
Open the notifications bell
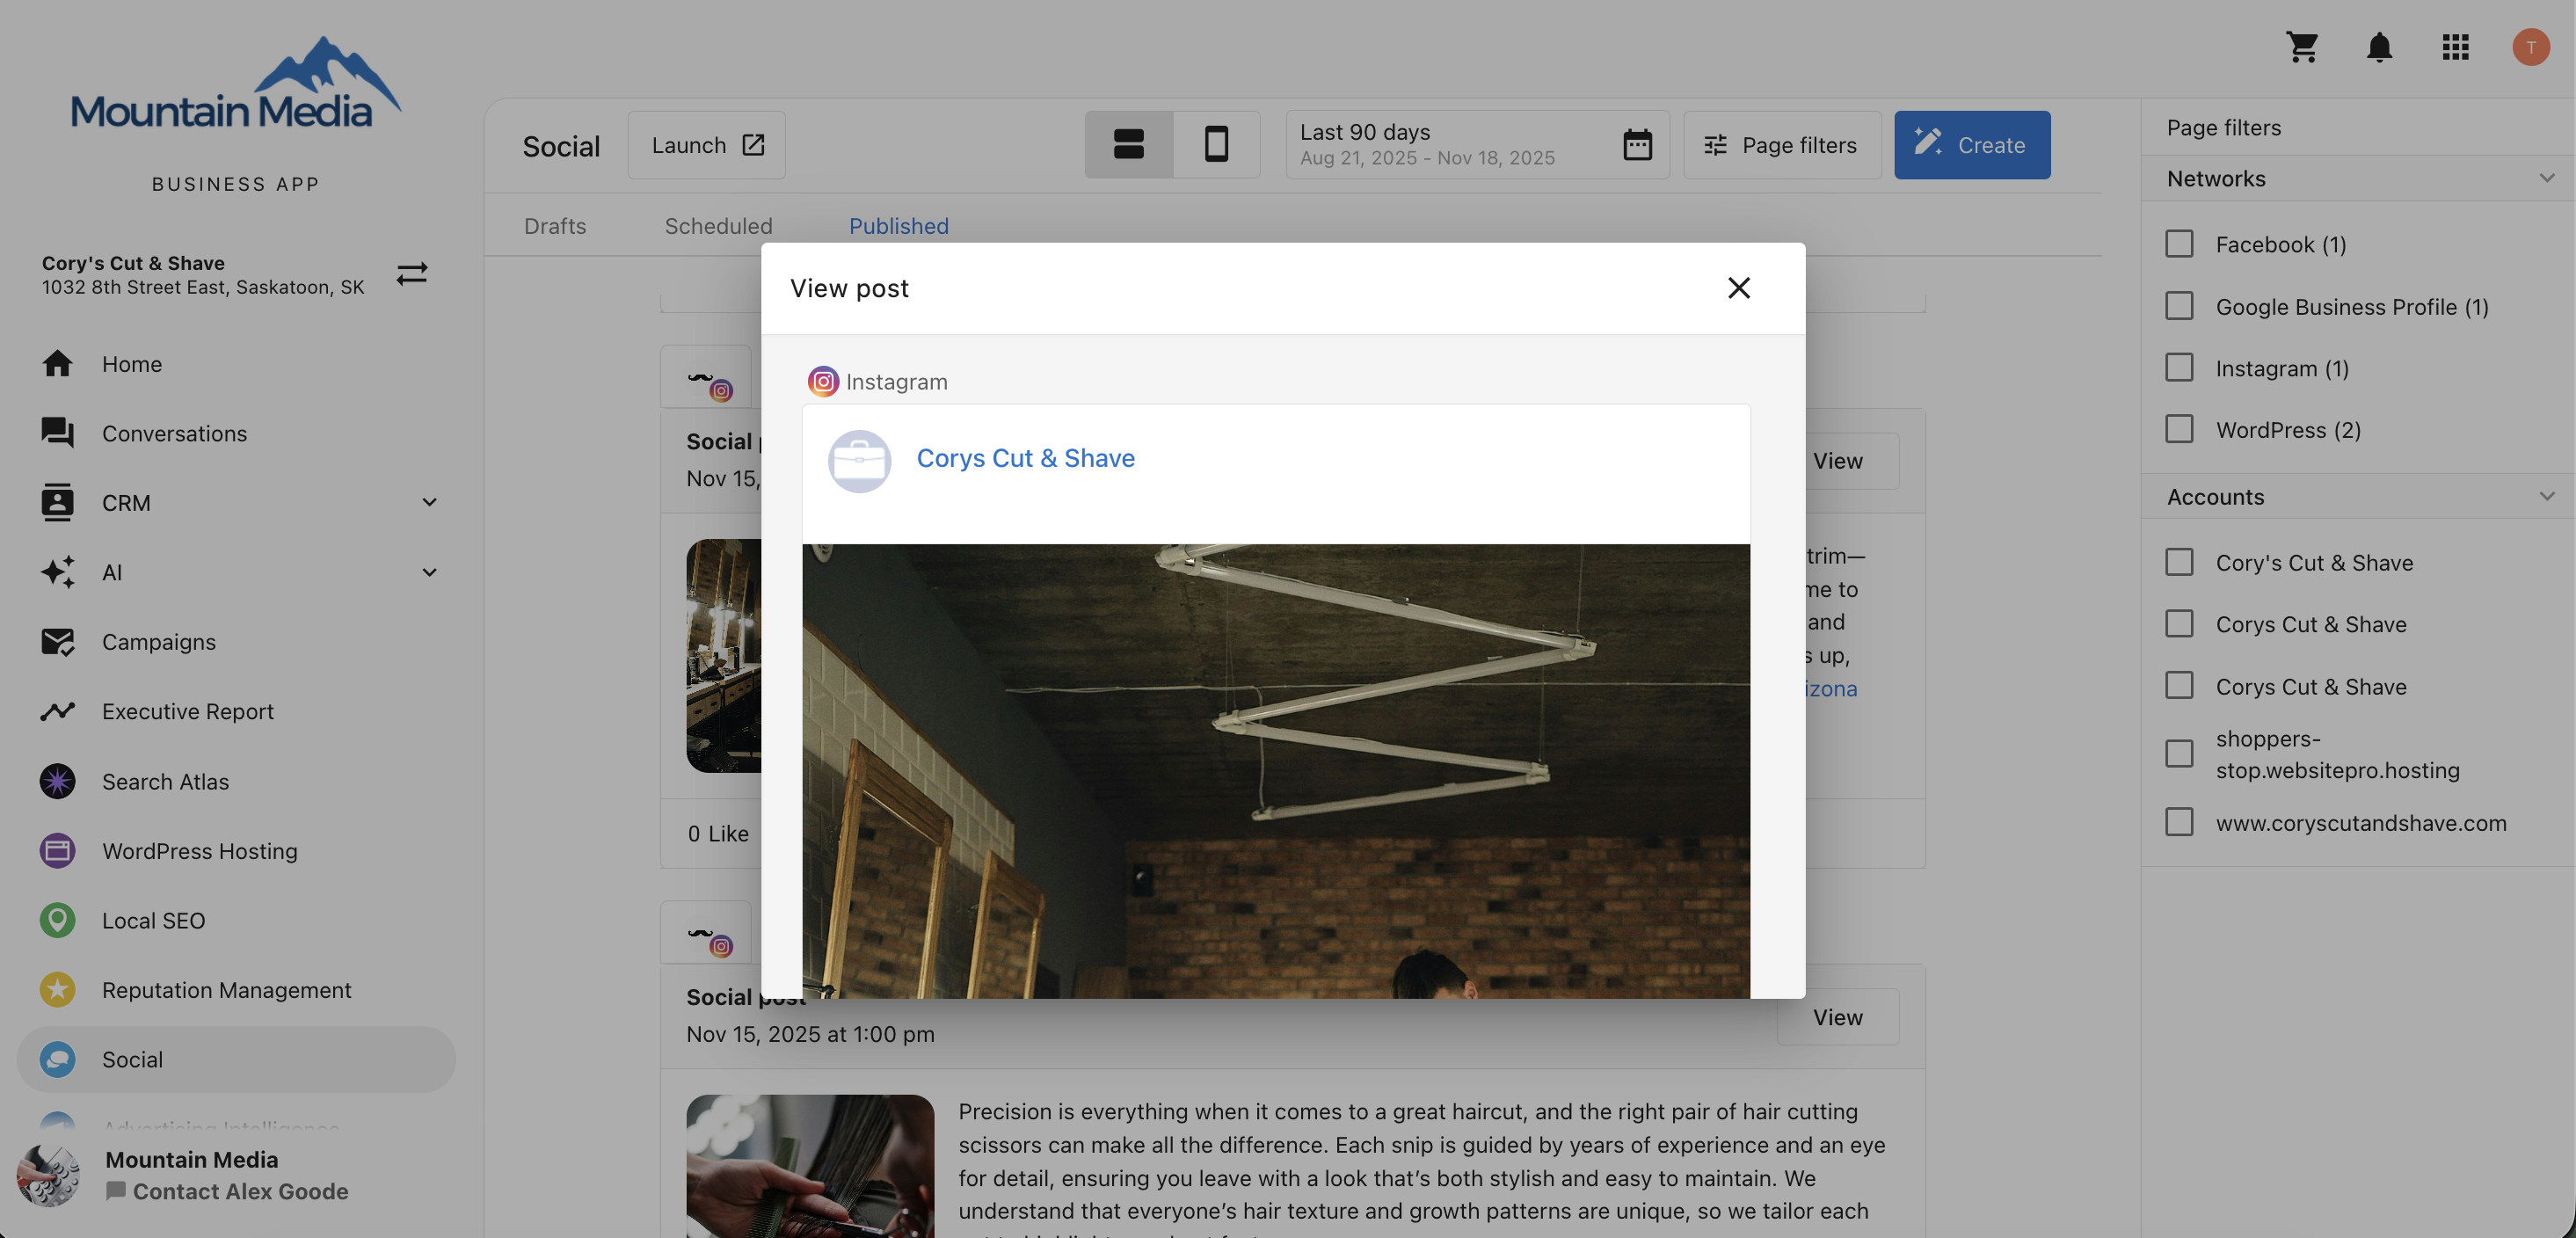(2380, 47)
